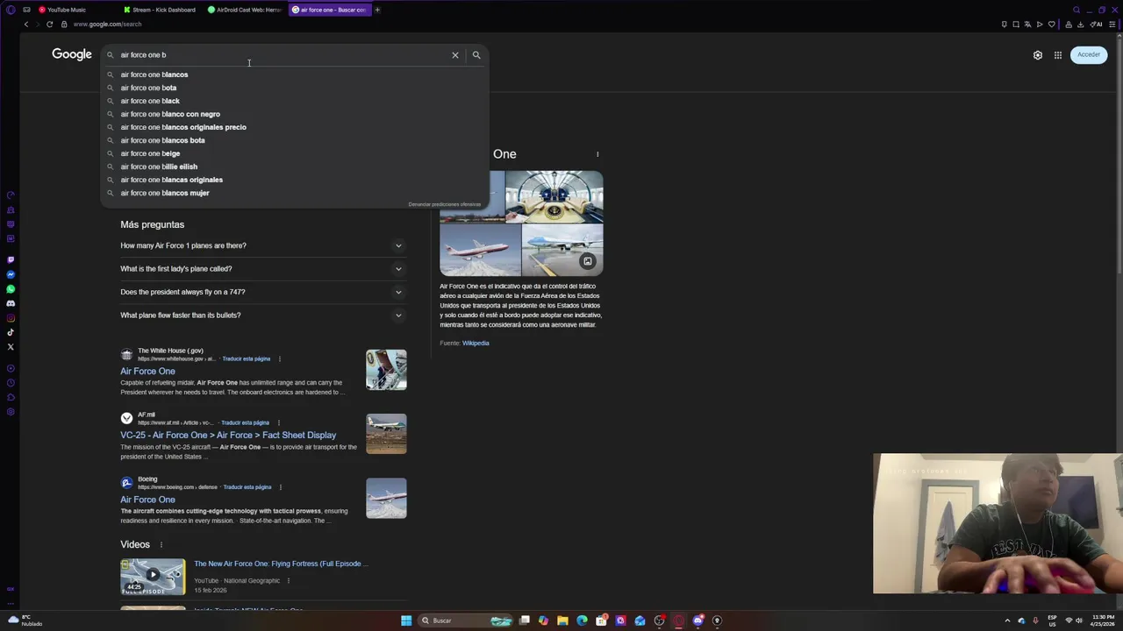Click the browser heart favorites icon
The height and width of the screenshot is (631, 1123).
point(1052,25)
